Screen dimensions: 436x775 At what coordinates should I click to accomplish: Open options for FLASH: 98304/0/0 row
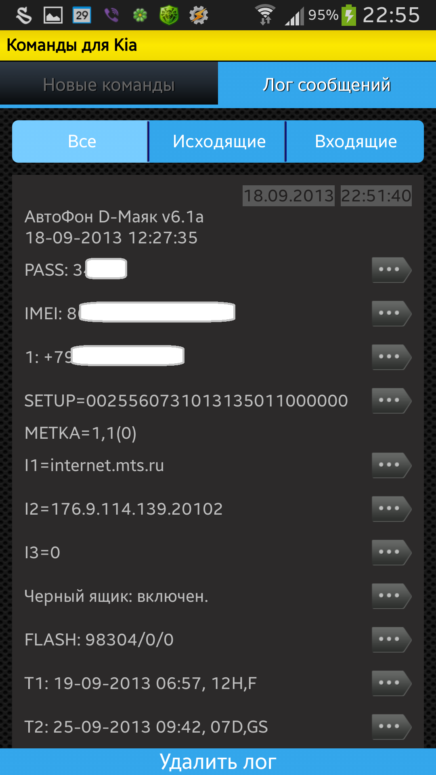coord(391,639)
